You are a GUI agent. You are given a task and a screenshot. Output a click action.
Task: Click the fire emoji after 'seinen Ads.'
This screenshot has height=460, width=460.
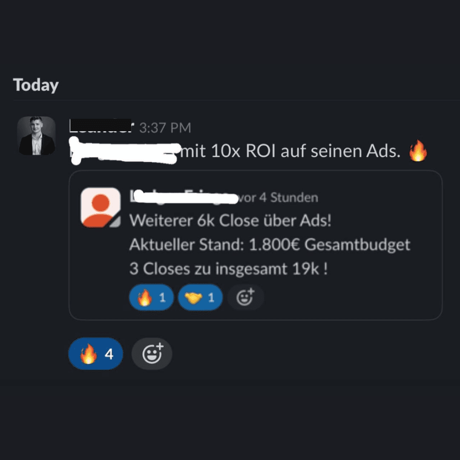coord(418,150)
